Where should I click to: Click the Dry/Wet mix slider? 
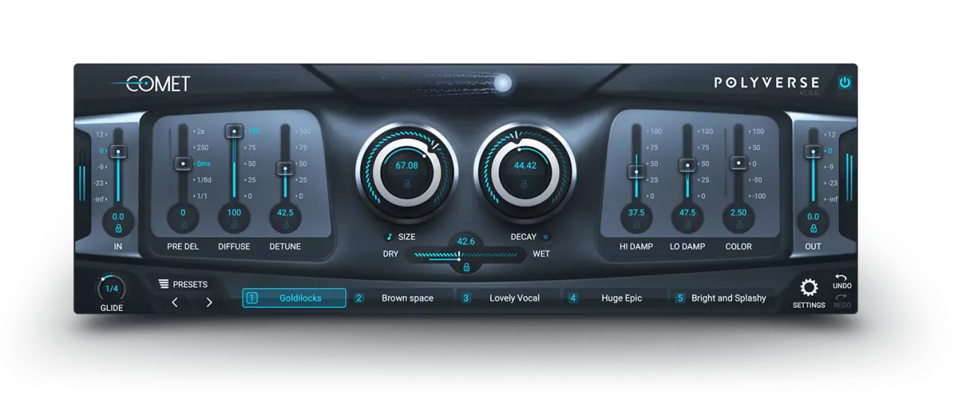coord(466,255)
